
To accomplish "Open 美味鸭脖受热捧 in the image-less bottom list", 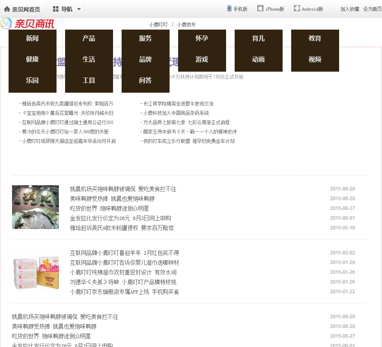I will pos(54,327).
